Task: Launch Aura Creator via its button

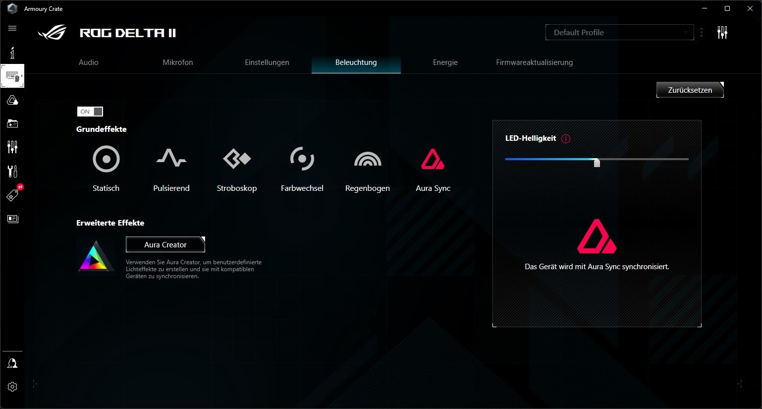Action: [x=165, y=245]
